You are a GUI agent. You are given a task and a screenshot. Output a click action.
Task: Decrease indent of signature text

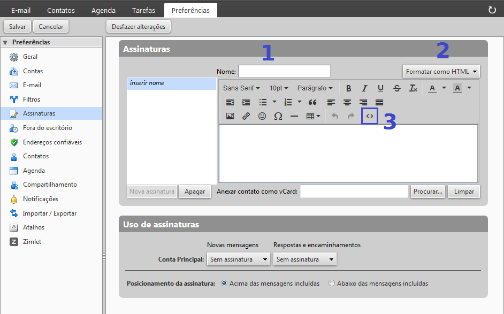tap(230, 102)
